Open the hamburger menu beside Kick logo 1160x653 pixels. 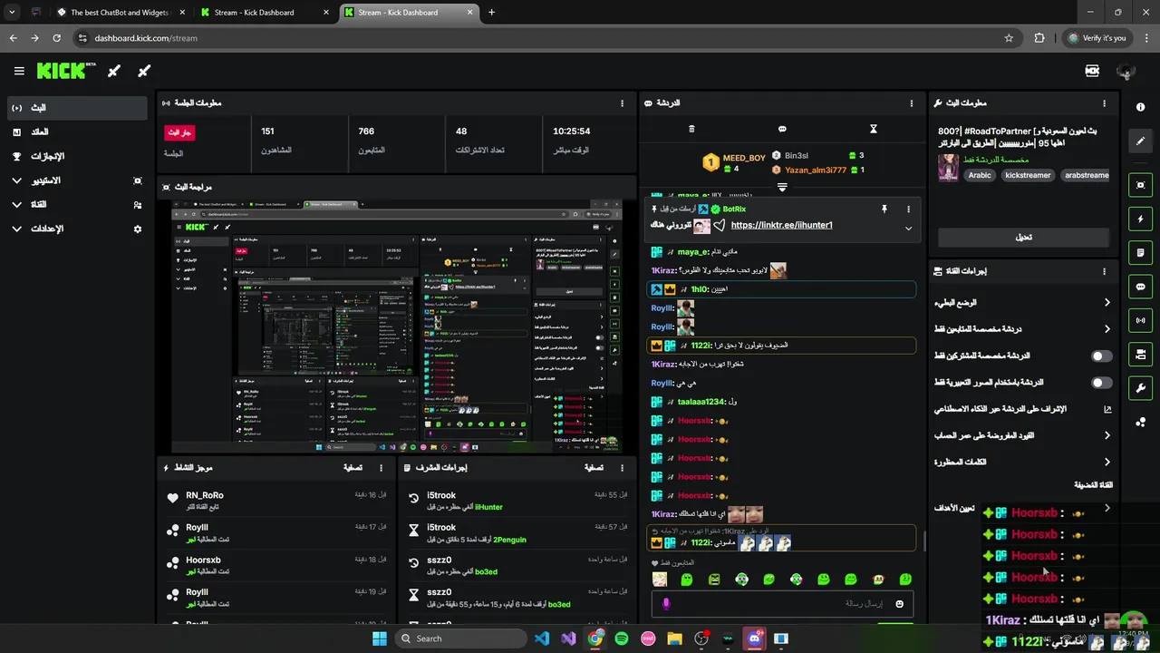click(19, 71)
